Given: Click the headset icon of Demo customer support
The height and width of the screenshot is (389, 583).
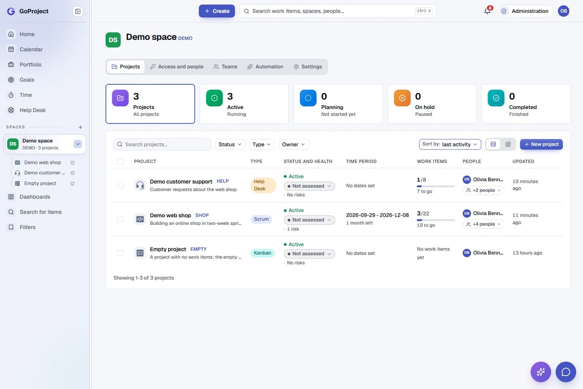Looking at the screenshot, I should click(x=140, y=185).
